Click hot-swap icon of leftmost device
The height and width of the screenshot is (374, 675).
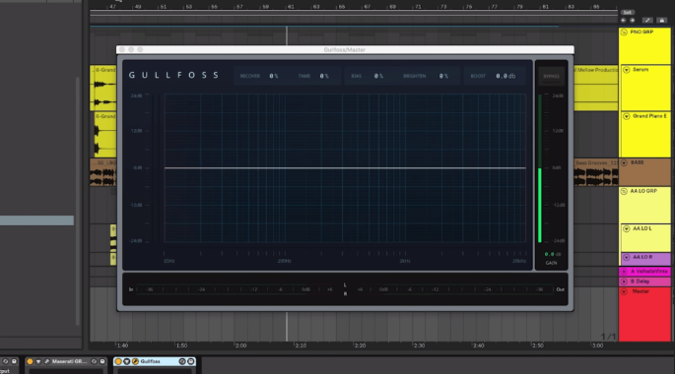click(x=5, y=361)
